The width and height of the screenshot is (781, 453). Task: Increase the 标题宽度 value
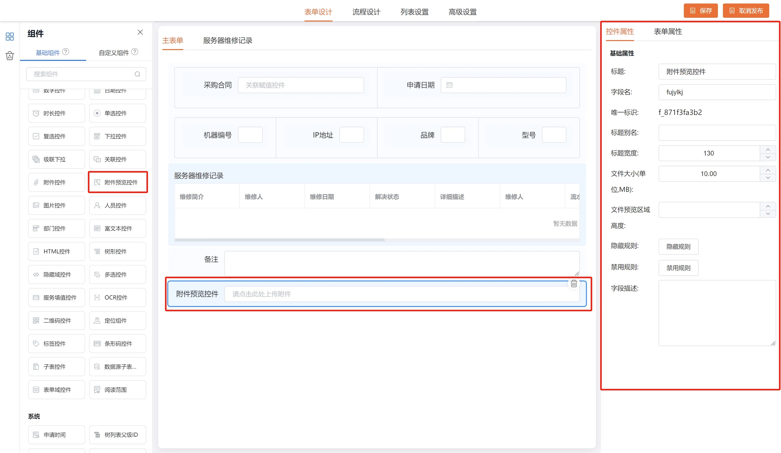pyautogui.click(x=768, y=150)
